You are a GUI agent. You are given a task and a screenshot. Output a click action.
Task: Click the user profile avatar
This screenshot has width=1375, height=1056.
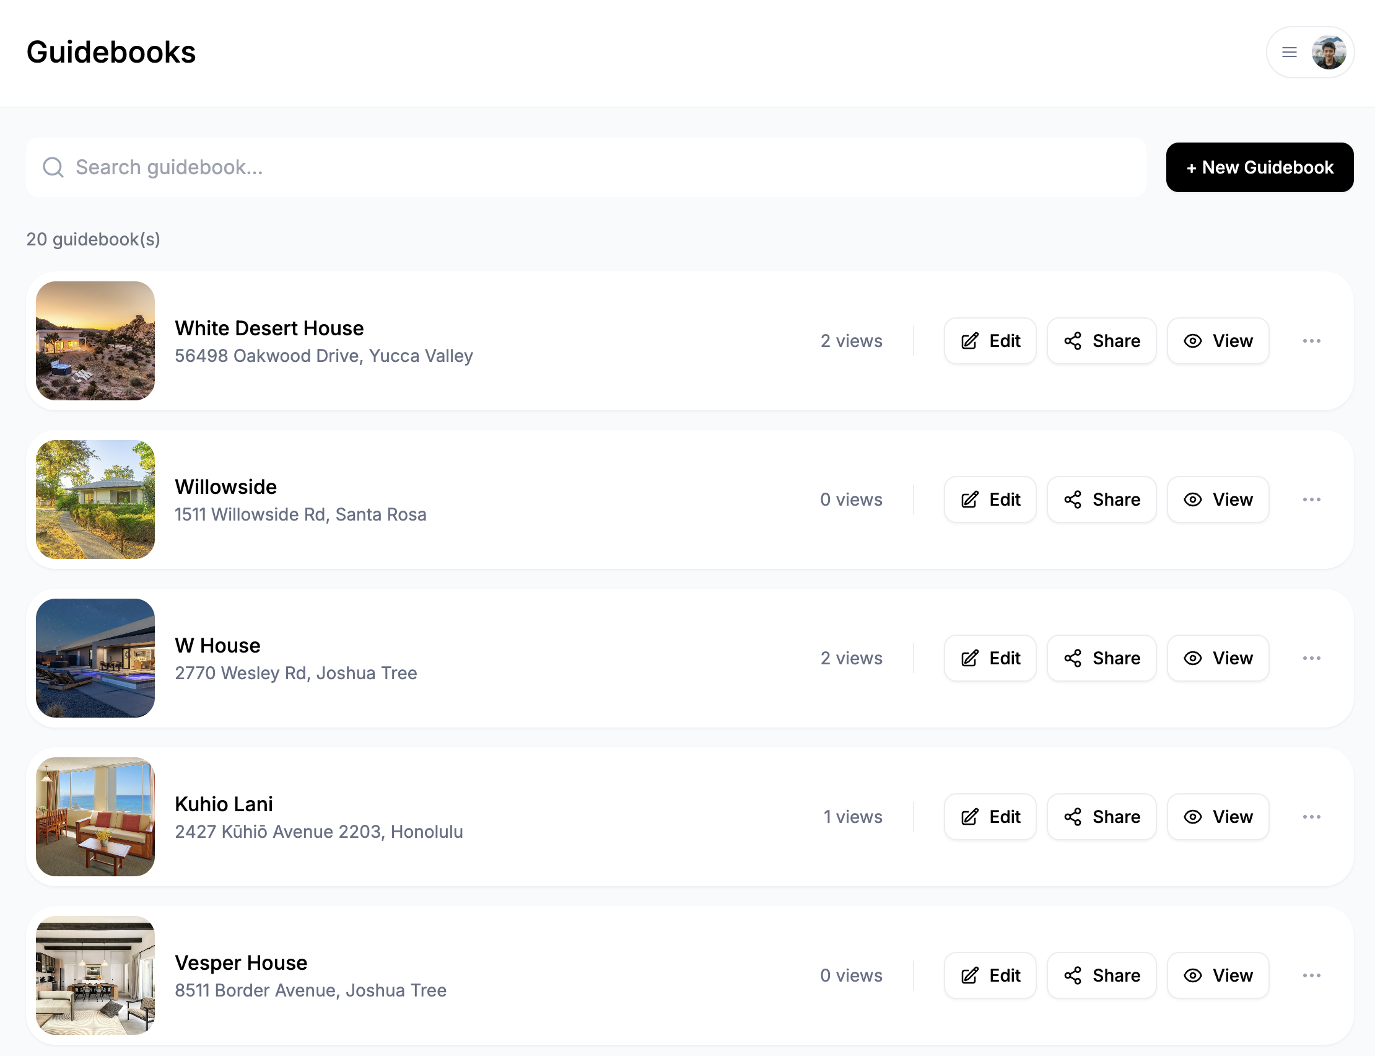click(x=1328, y=52)
